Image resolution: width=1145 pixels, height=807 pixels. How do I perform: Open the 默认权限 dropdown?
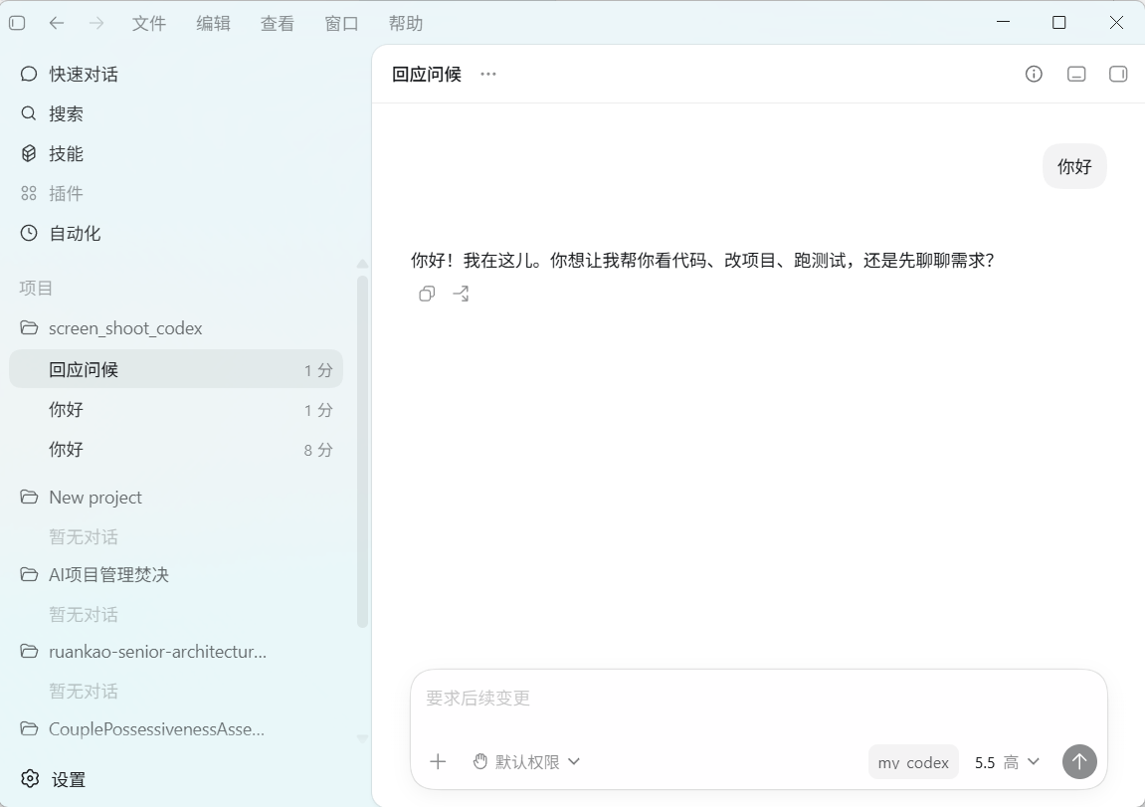click(527, 761)
